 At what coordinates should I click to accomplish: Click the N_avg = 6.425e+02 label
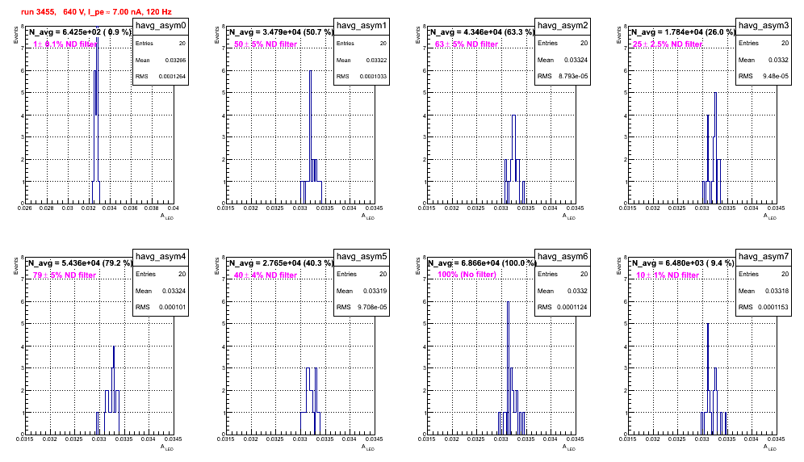tap(79, 31)
